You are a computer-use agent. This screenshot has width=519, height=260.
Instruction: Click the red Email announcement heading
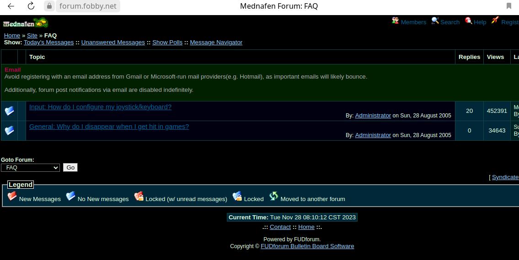coord(13,70)
